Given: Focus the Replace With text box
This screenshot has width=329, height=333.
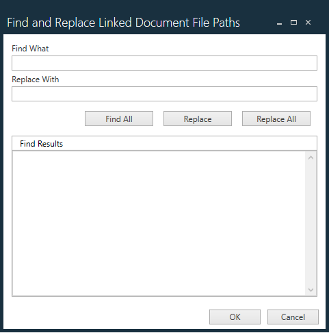Looking at the screenshot, I should coord(164,94).
